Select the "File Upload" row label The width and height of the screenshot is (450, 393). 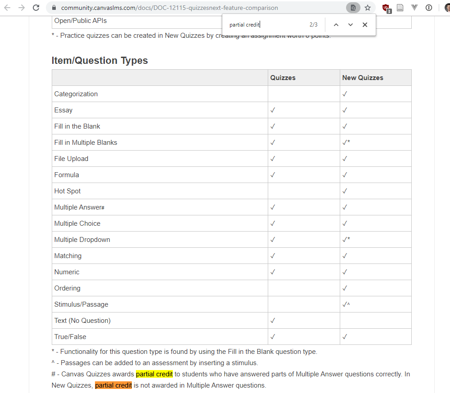click(x=71, y=159)
